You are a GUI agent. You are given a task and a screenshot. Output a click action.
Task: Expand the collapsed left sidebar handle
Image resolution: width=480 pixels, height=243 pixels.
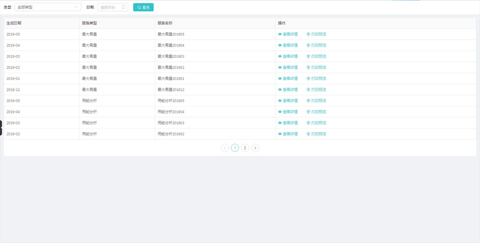click(1, 128)
